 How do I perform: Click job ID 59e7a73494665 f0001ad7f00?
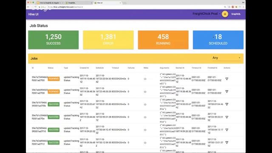coord(40,79)
